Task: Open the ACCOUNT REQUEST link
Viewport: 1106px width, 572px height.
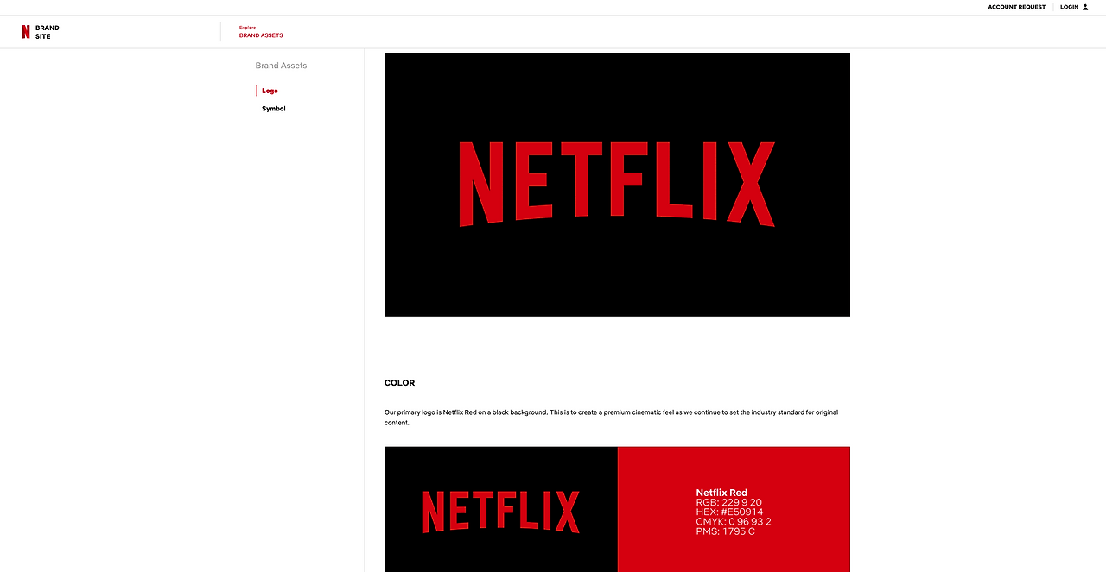Action: pyautogui.click(x=1017, y=7)
